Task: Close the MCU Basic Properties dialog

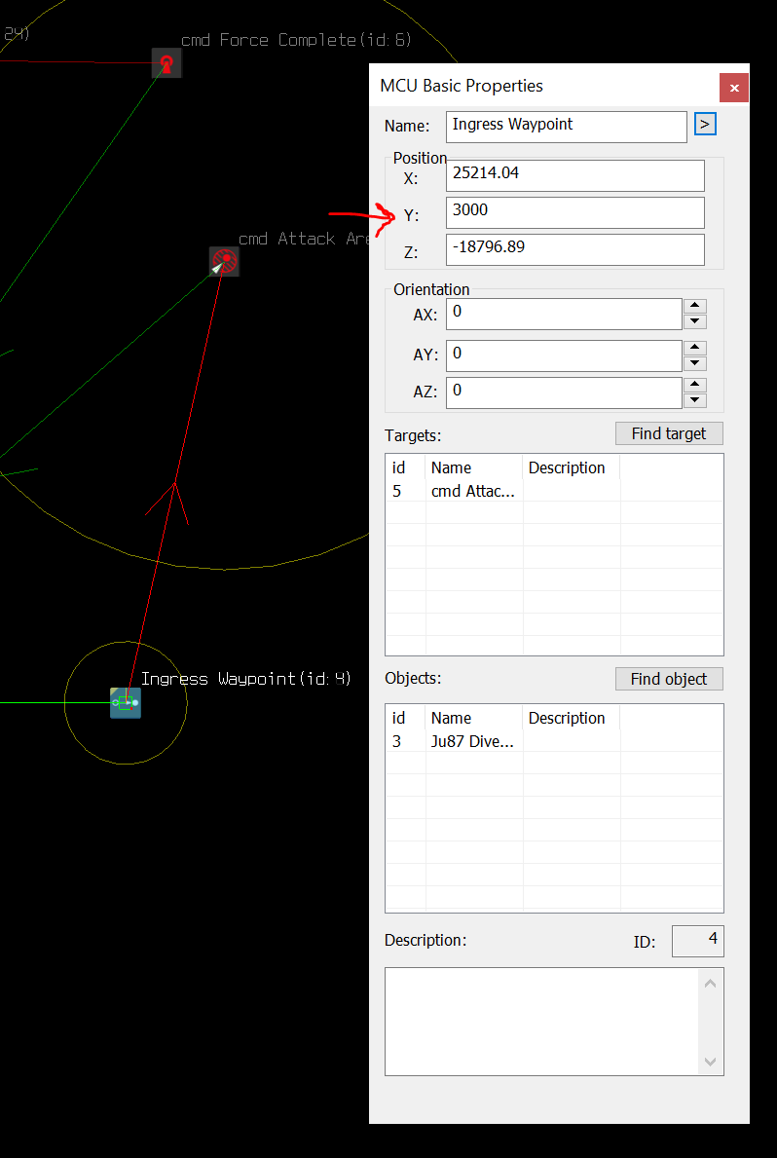Action: point(733,88)
